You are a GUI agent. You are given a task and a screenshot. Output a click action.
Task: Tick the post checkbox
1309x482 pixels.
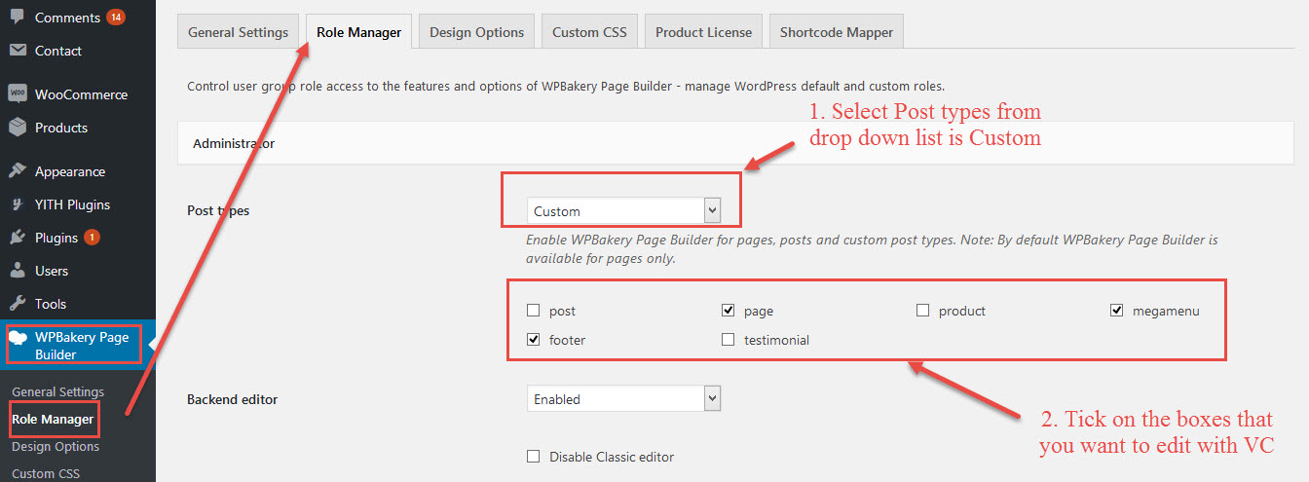533,311
